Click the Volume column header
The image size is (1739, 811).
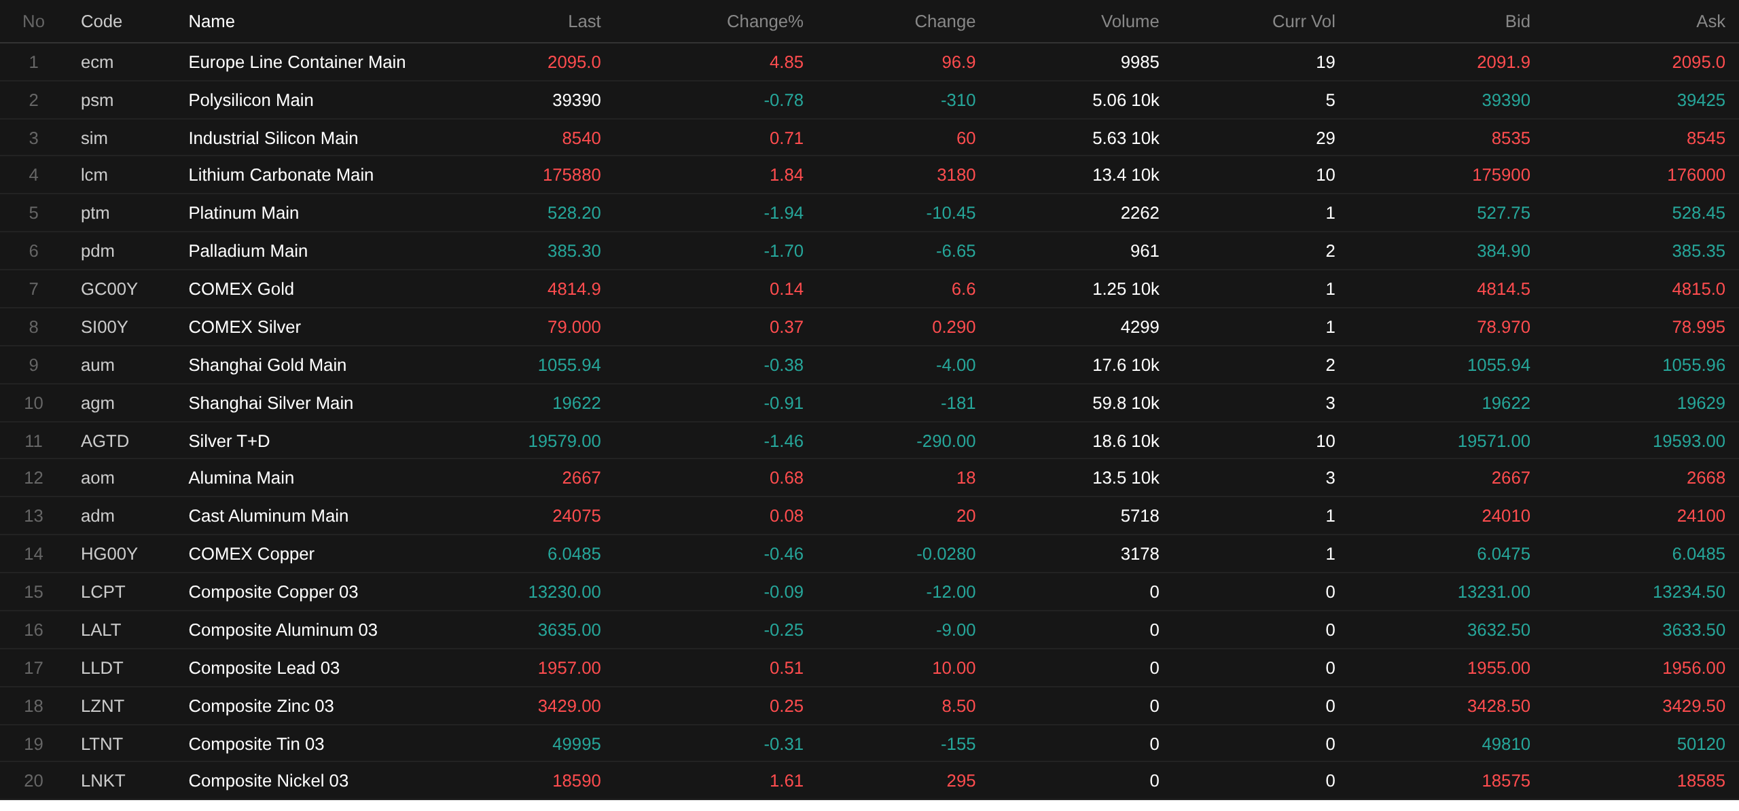click(1129, 22)
